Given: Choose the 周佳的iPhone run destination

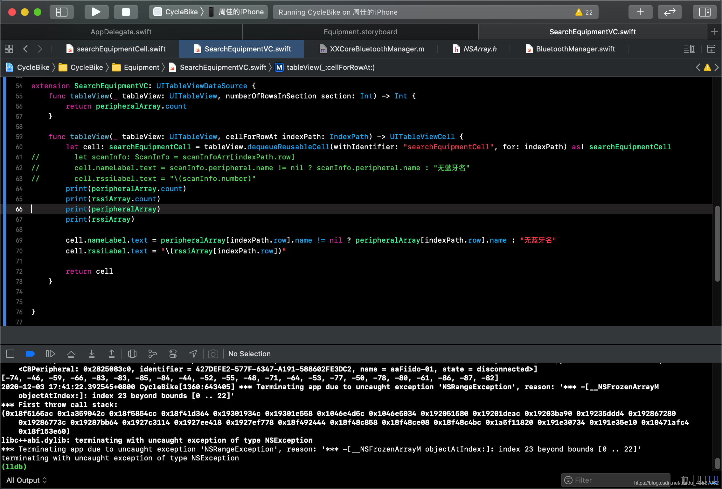Looking at the screenshot, I should 236,12.
